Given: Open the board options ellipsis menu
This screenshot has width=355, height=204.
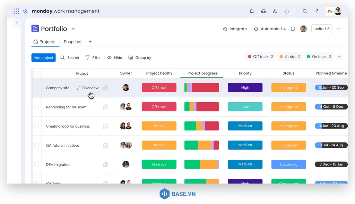Looking at the screenshot, I should (x=338, y=29).
